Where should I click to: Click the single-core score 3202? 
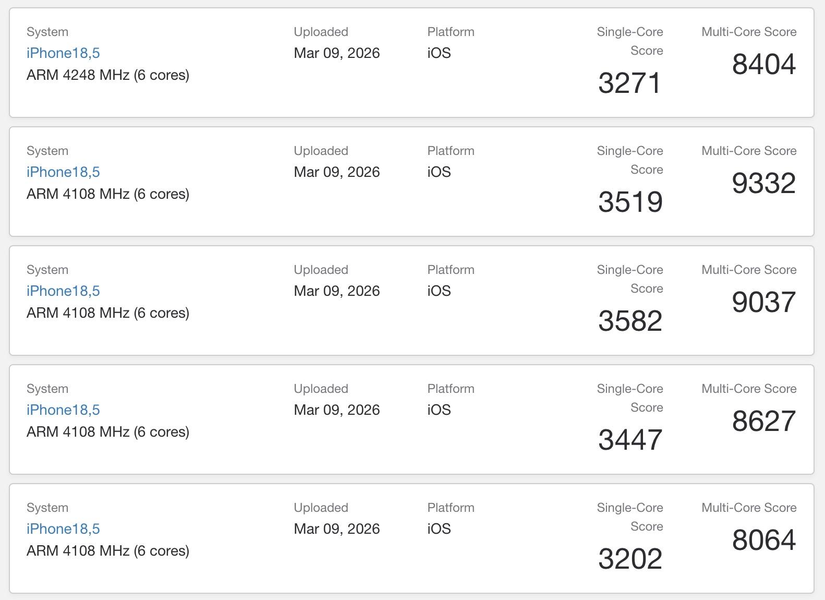click(630, 559)
